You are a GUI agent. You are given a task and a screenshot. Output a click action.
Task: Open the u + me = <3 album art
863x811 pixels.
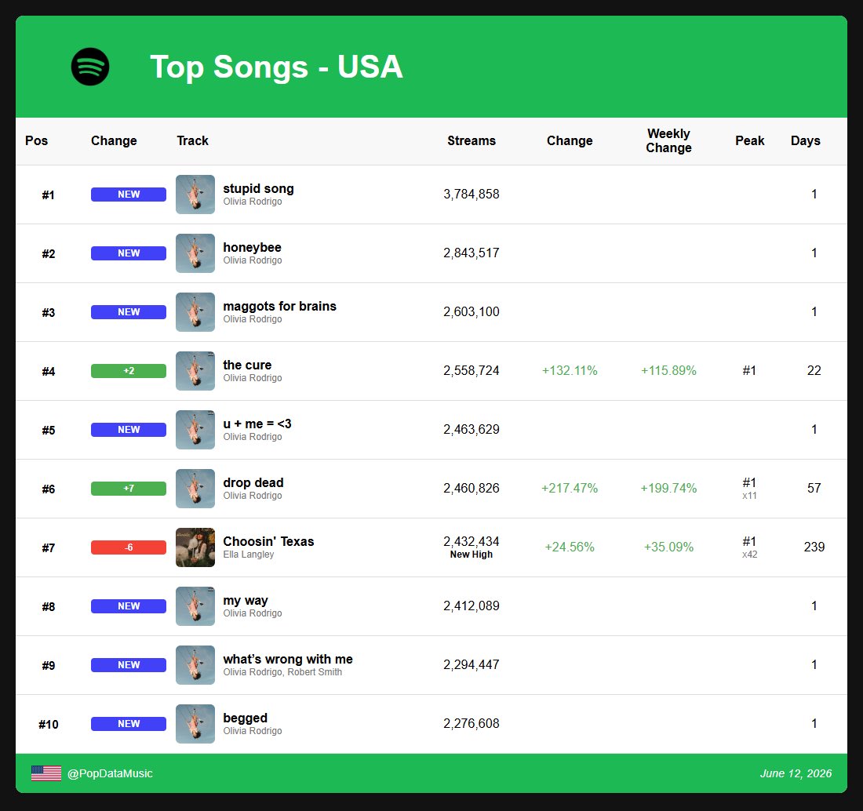(x=195, y=430)
